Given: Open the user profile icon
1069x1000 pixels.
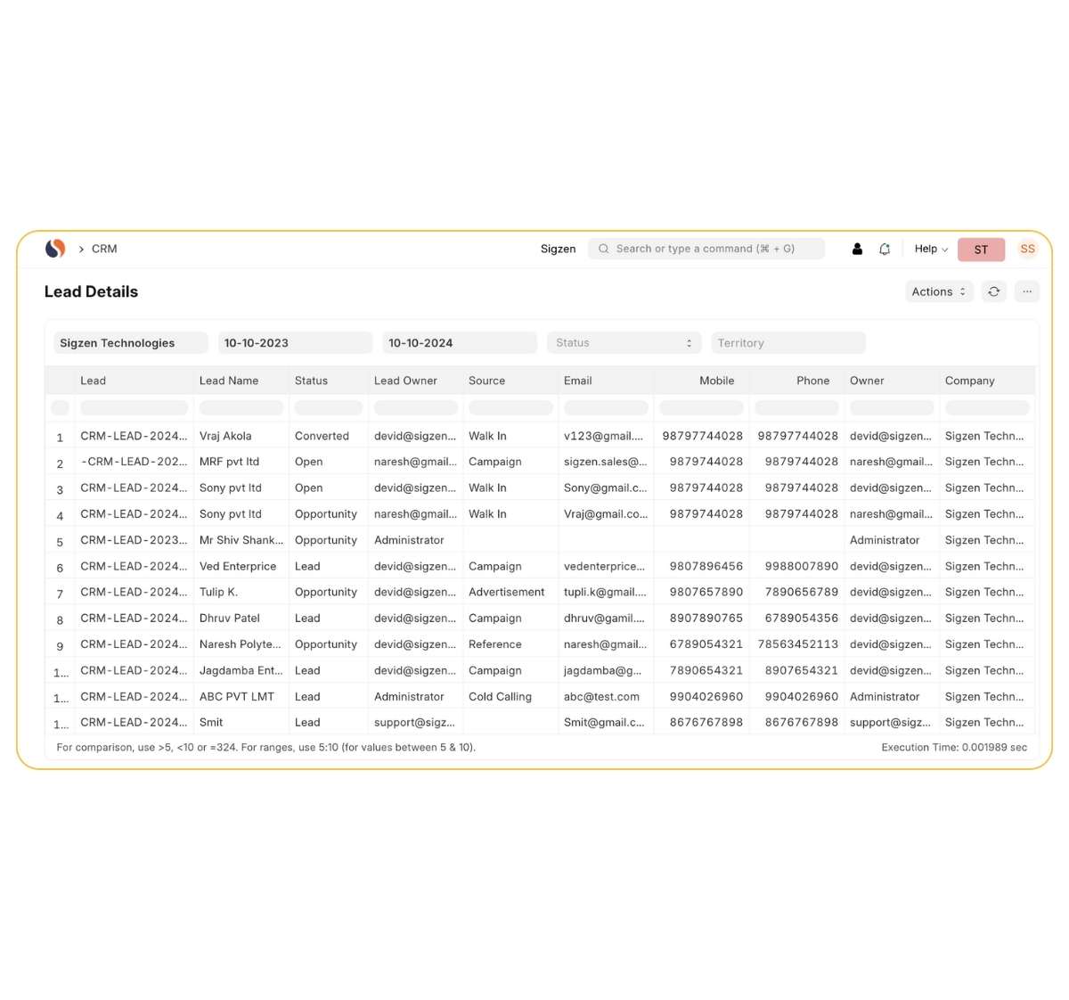Looking at the screenshot, I should coord(857,250).
